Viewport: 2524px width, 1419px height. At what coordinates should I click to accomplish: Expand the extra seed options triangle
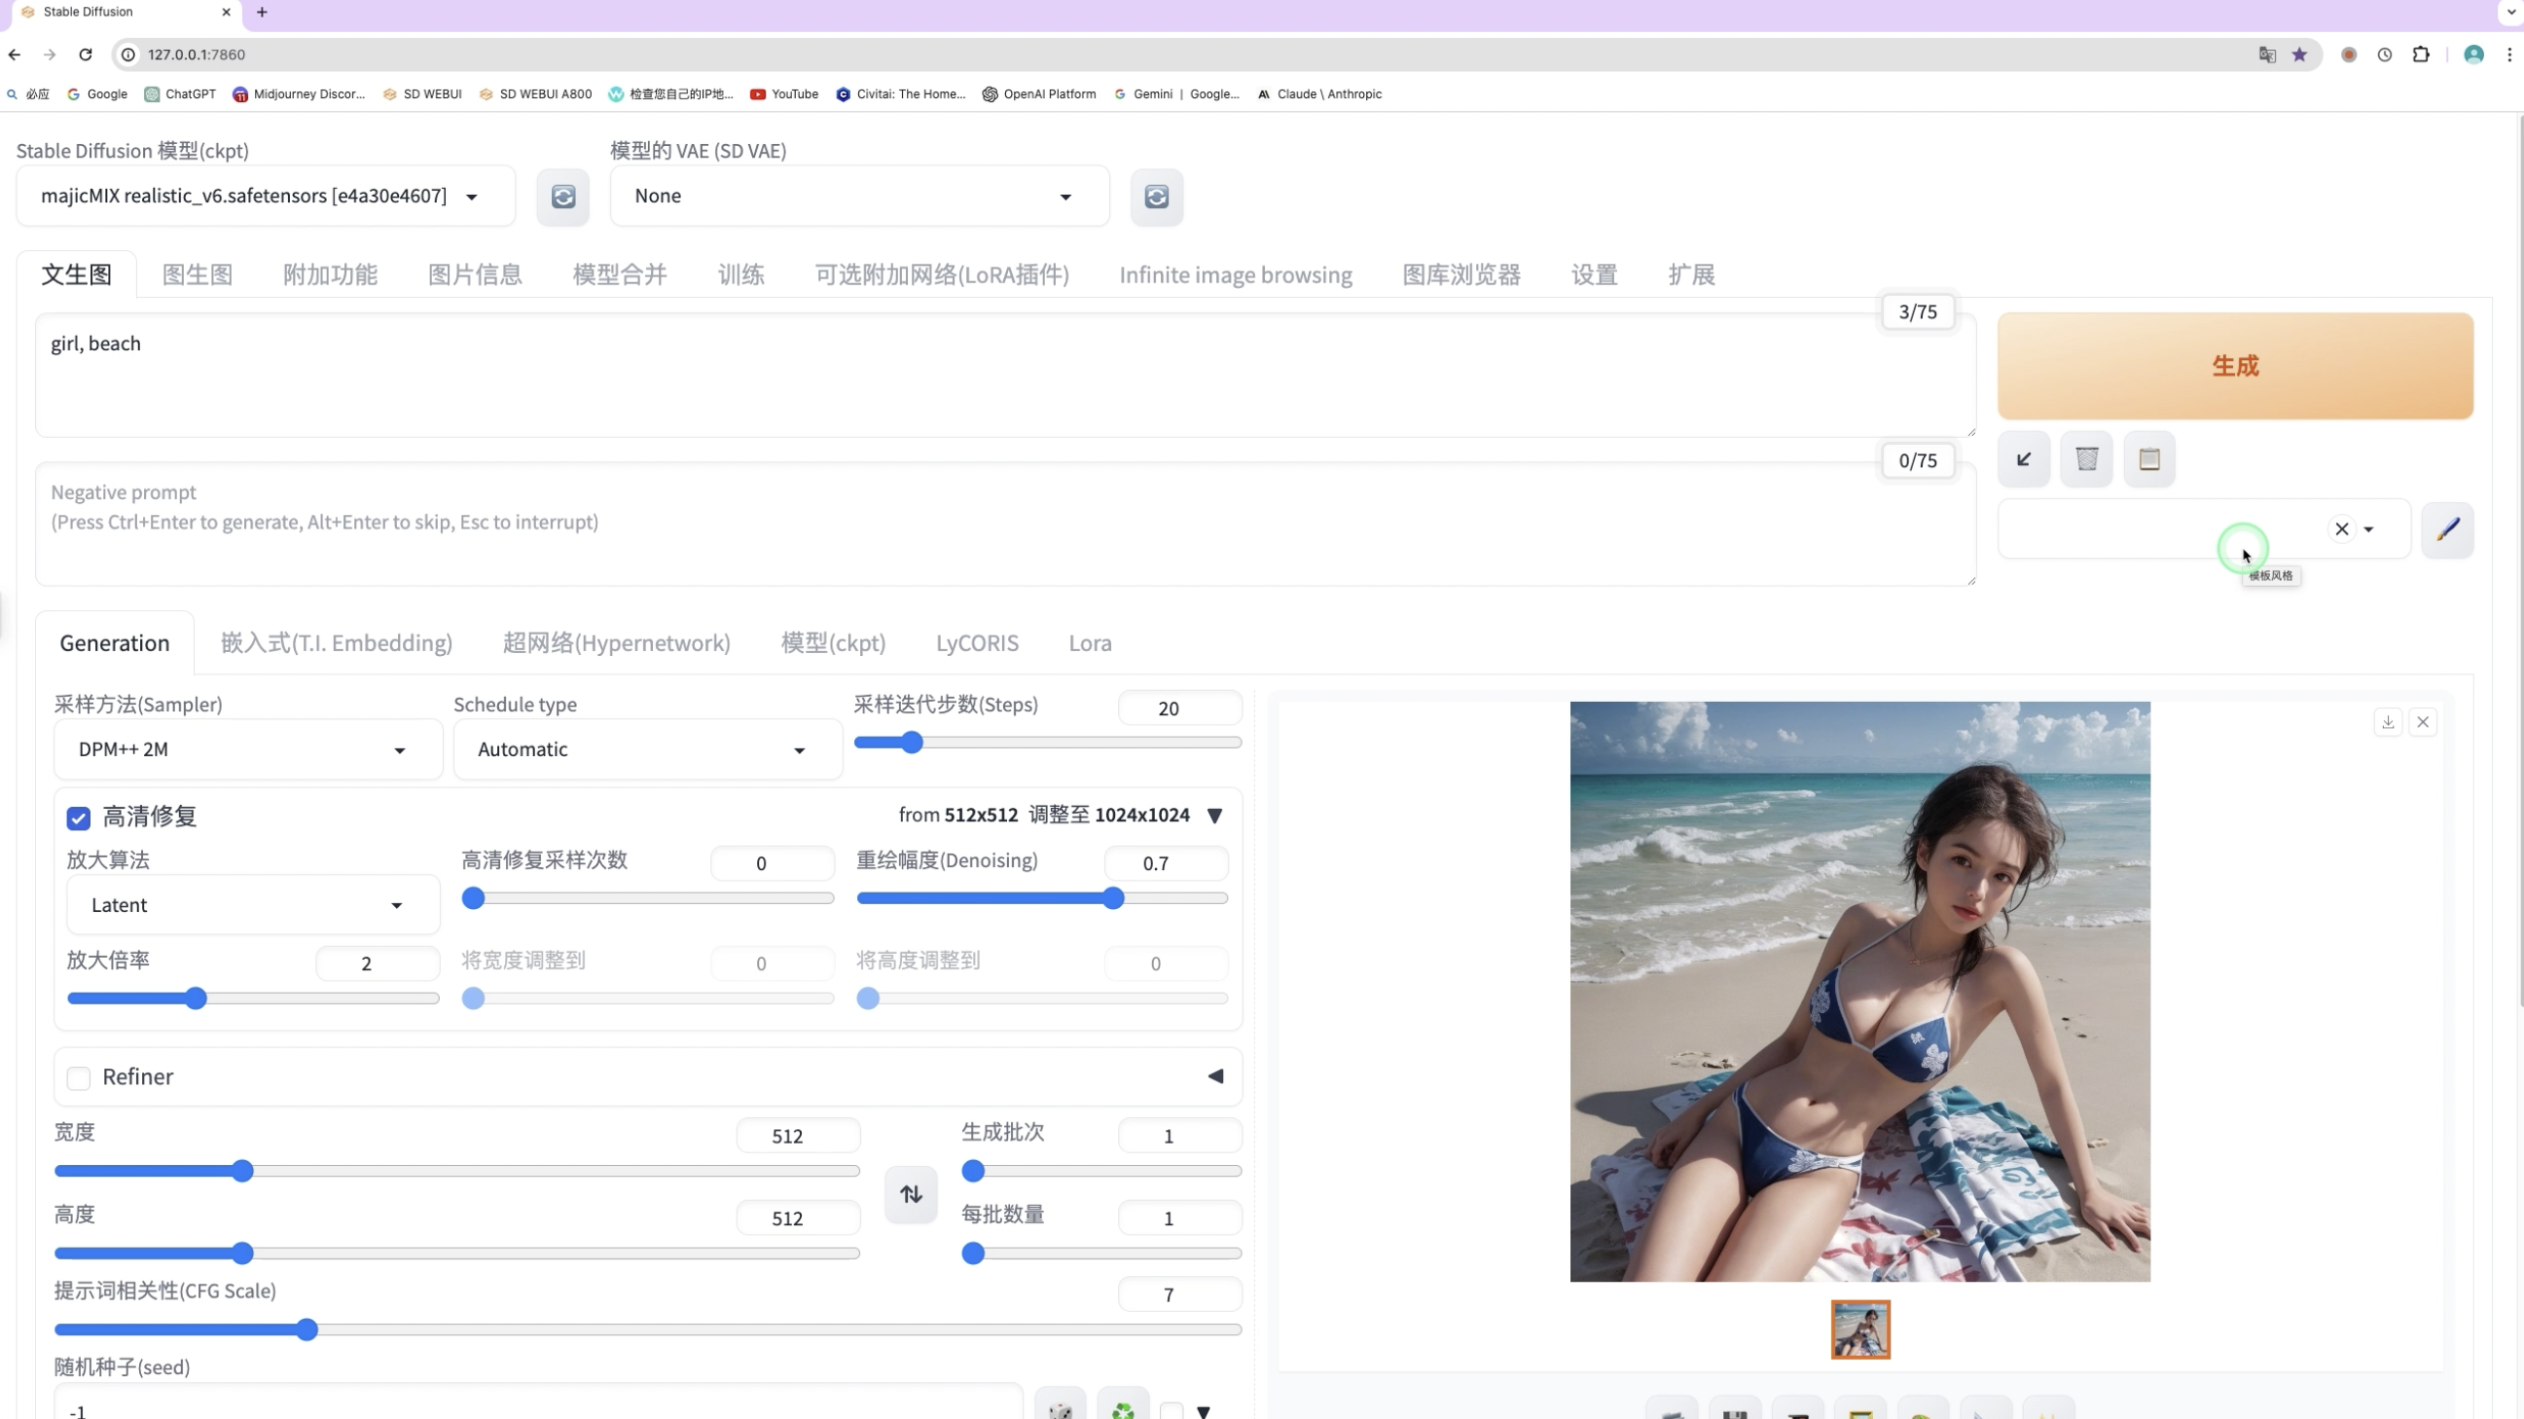click(x=1204, y=1411)
